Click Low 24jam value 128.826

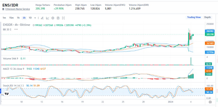point(95,9)
